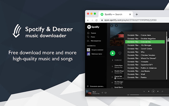The width and height of the screenshot is (169, 106).
Task: Toggle shuffle in the player controls
Action: 144,91
